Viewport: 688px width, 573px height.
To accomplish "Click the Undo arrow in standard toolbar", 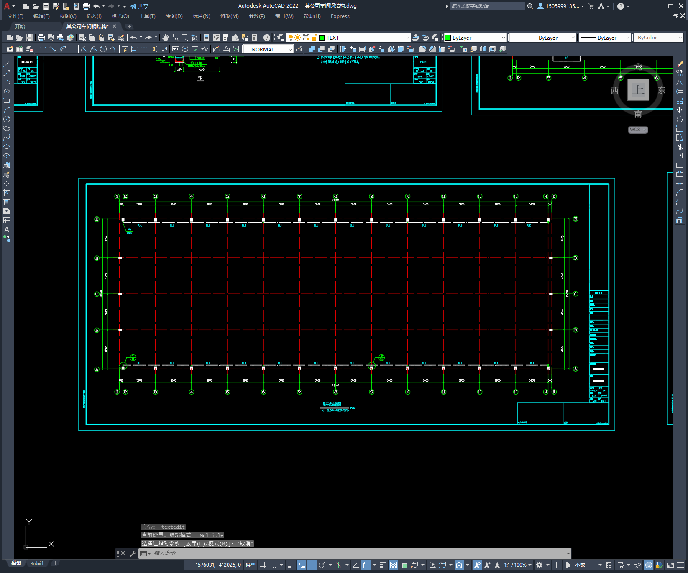I will coord(133,38).
